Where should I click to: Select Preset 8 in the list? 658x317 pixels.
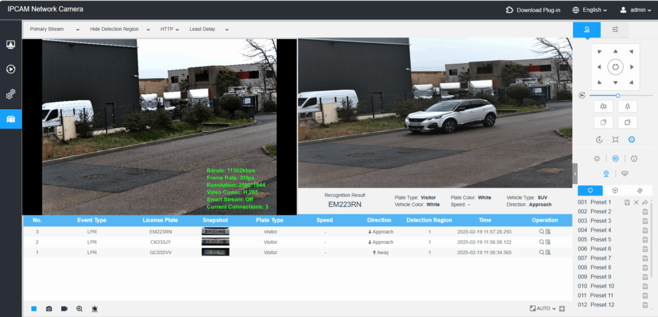tap(600, 267)
